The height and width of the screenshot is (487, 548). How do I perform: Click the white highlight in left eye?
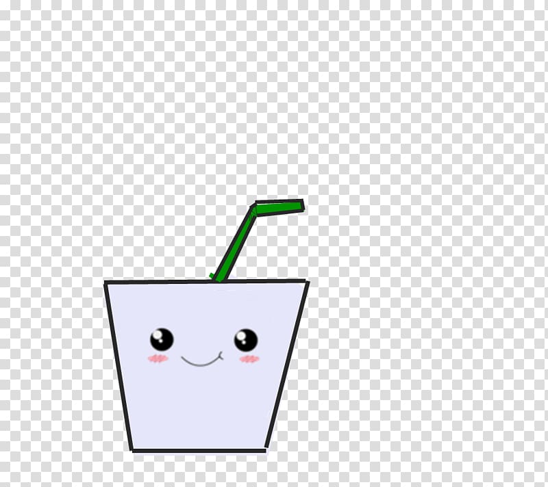click(x=158, y=334)
